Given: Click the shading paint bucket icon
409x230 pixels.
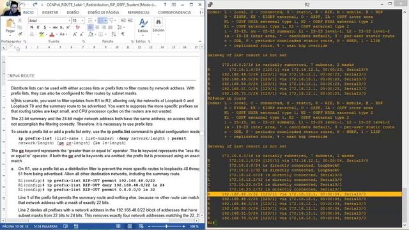Looking at the screenshot, I should [90, 34].
